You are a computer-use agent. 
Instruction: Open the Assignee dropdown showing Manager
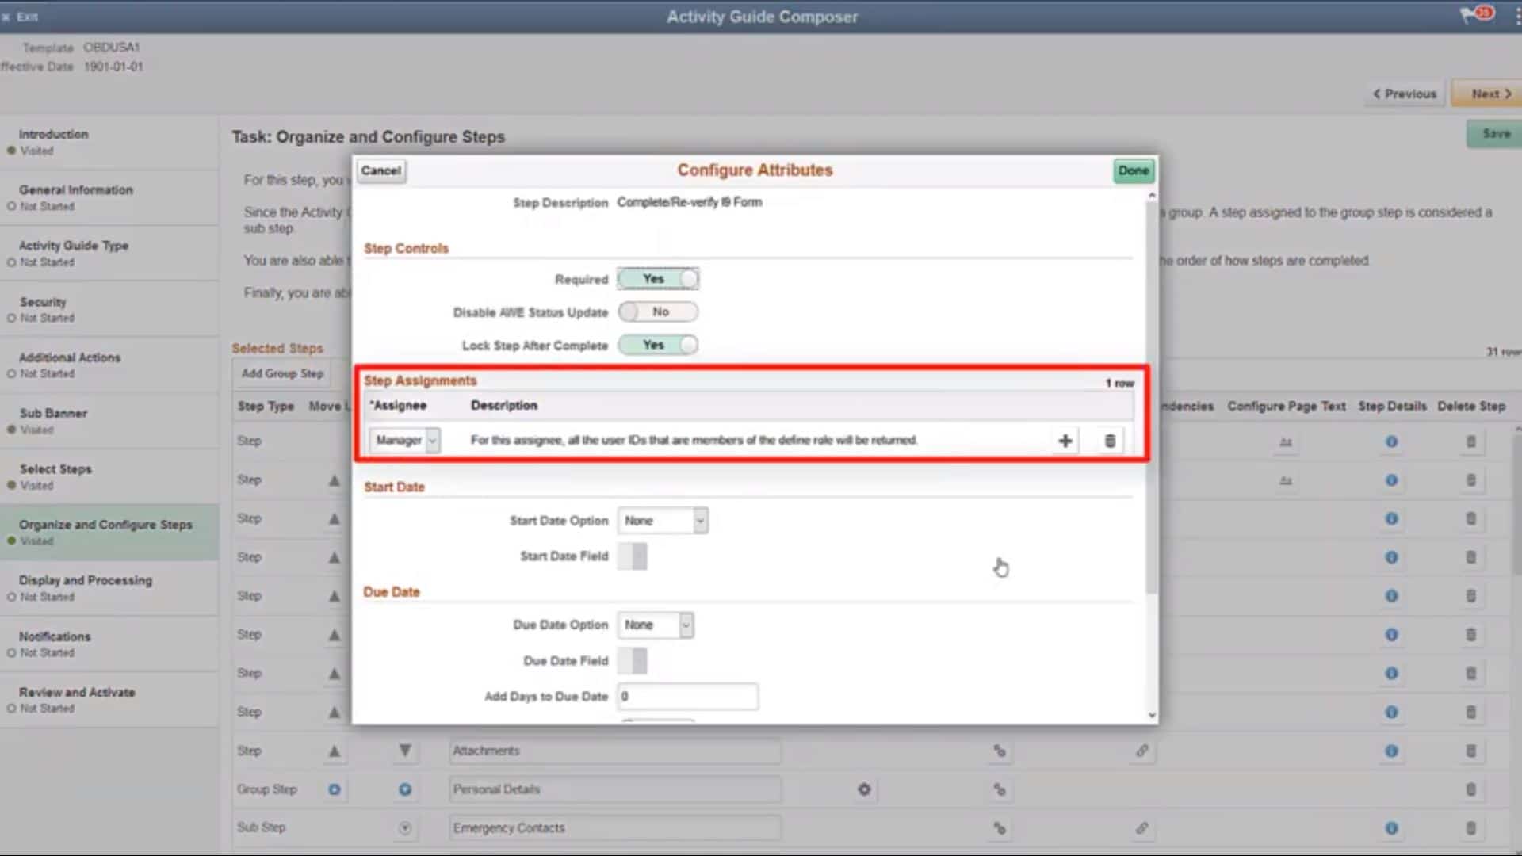(x=403, y=441)
